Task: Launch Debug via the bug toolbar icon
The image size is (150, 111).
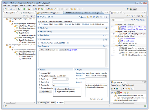Action: pyautogui.click(x=19, y=9)
